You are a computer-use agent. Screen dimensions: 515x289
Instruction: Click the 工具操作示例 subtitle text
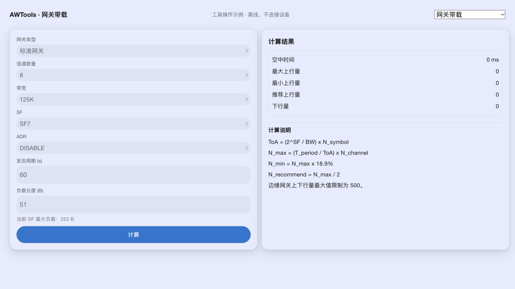(251, 15)
